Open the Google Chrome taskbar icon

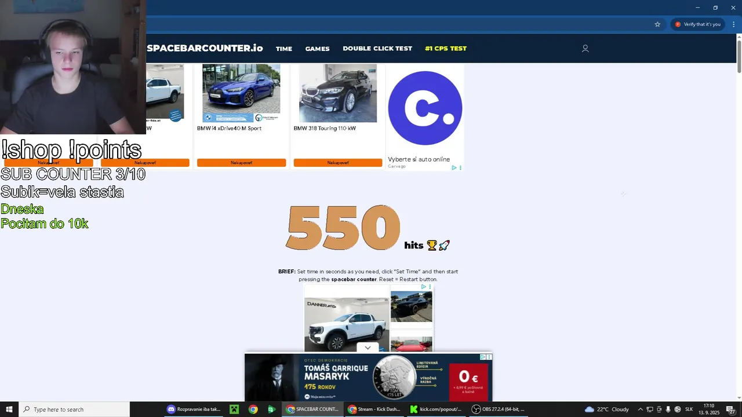253,409
